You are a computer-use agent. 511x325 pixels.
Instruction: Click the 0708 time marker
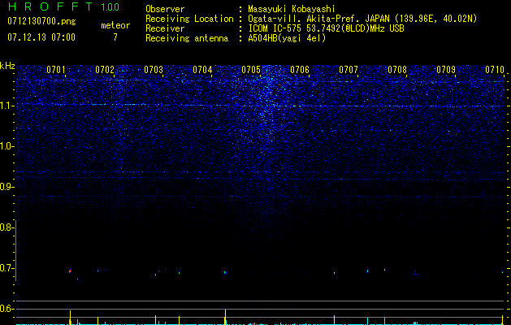pyautogui.click(x=397, y=70)
